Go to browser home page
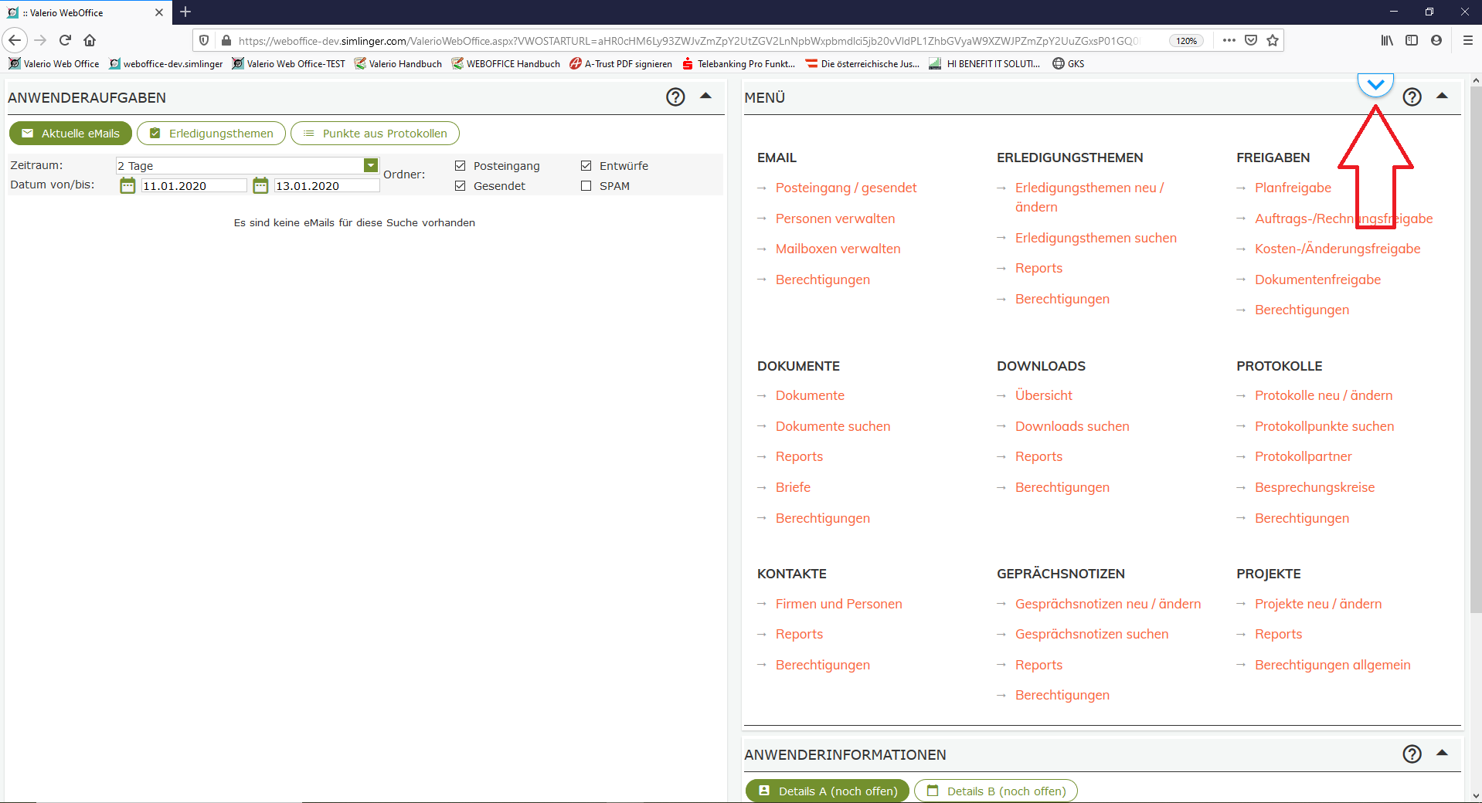This screenshot has width=1482, height=803. (x=90, y=40)
